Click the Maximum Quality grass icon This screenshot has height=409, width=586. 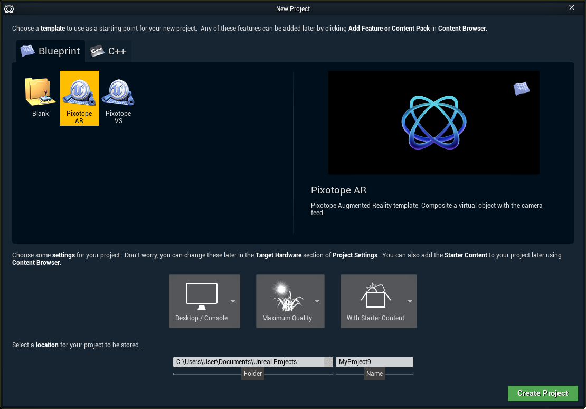click(287, 297)
